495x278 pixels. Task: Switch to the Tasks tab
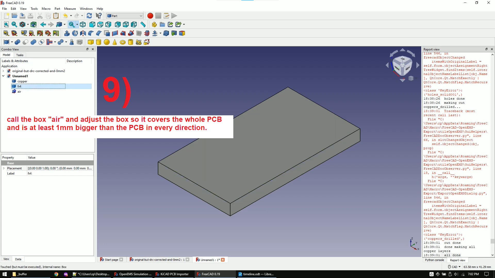click(x=20, y=55)
